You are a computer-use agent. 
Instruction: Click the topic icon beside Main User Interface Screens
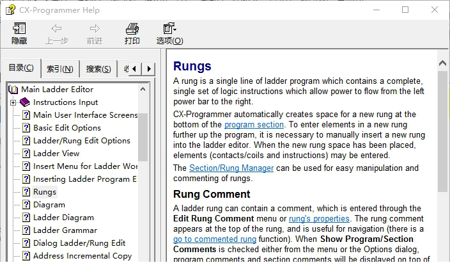click(x=26, y=115)
